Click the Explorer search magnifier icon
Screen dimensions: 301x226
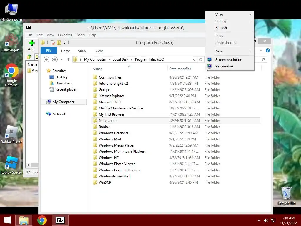(x=263, y=59)
